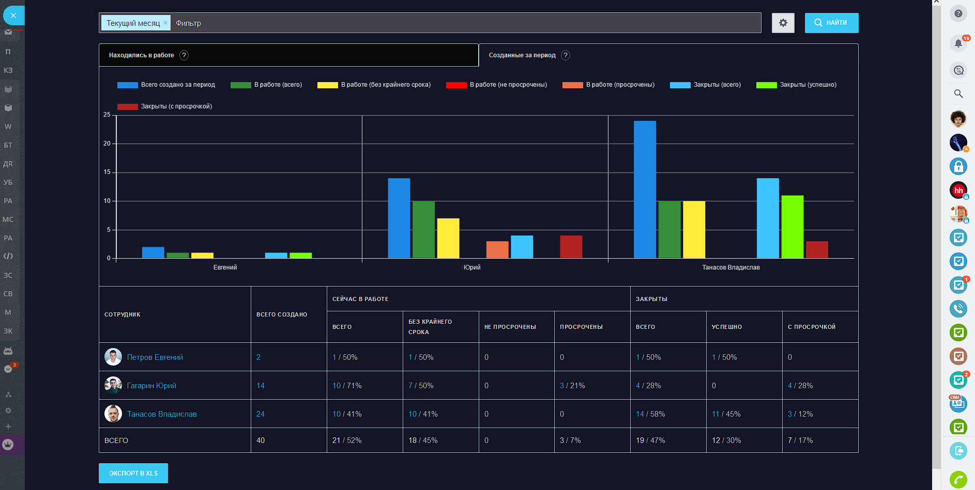Open the filter settings gear button
Screen dimensions: 975x490
[783, 23]
